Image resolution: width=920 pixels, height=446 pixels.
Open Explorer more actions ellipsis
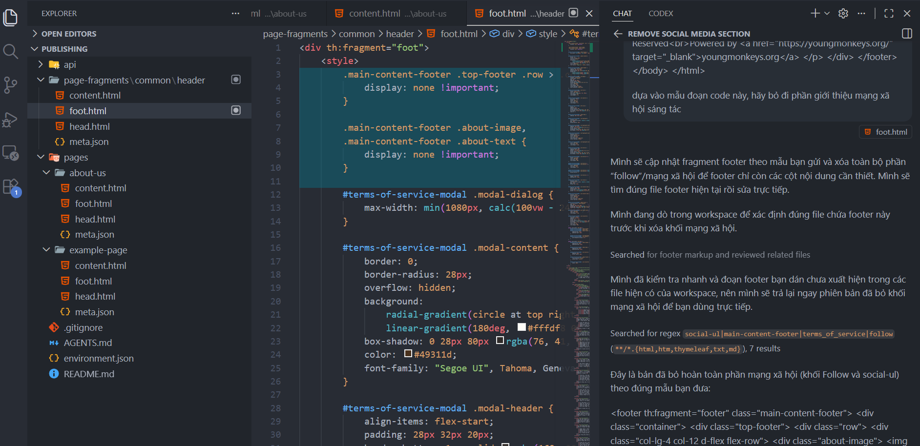pyautogui.click(x=235, y=14)
